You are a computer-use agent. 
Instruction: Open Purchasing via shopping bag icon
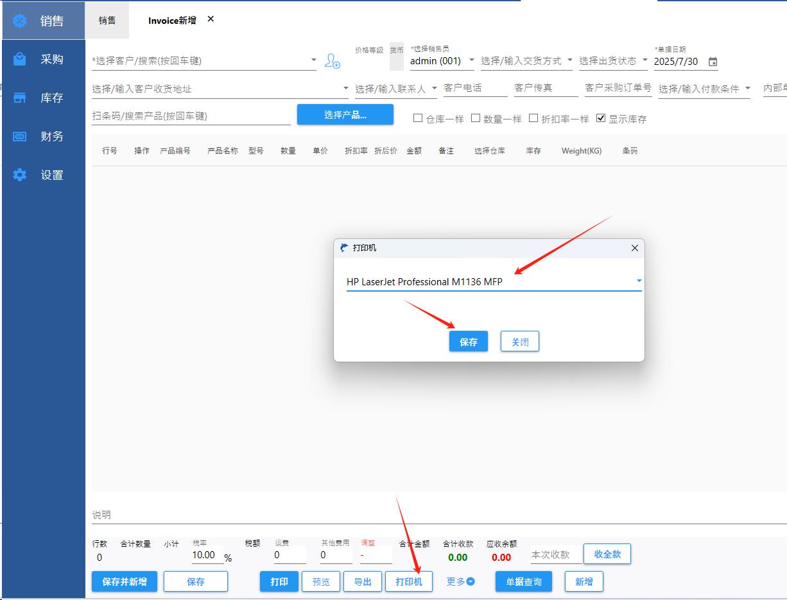coord(20,59)
